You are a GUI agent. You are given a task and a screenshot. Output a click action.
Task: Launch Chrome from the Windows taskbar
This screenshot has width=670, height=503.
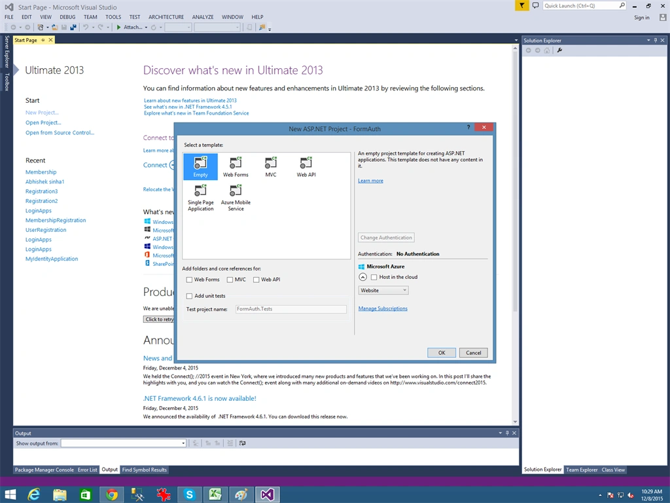[x=112, y=495]
